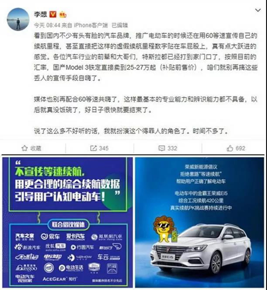Click the comment bubble icon
The image size is (267, 290).
(x=162, y=148)
